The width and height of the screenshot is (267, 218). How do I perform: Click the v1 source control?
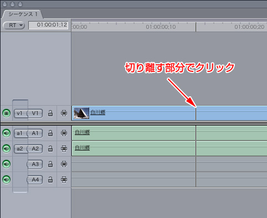20,113
